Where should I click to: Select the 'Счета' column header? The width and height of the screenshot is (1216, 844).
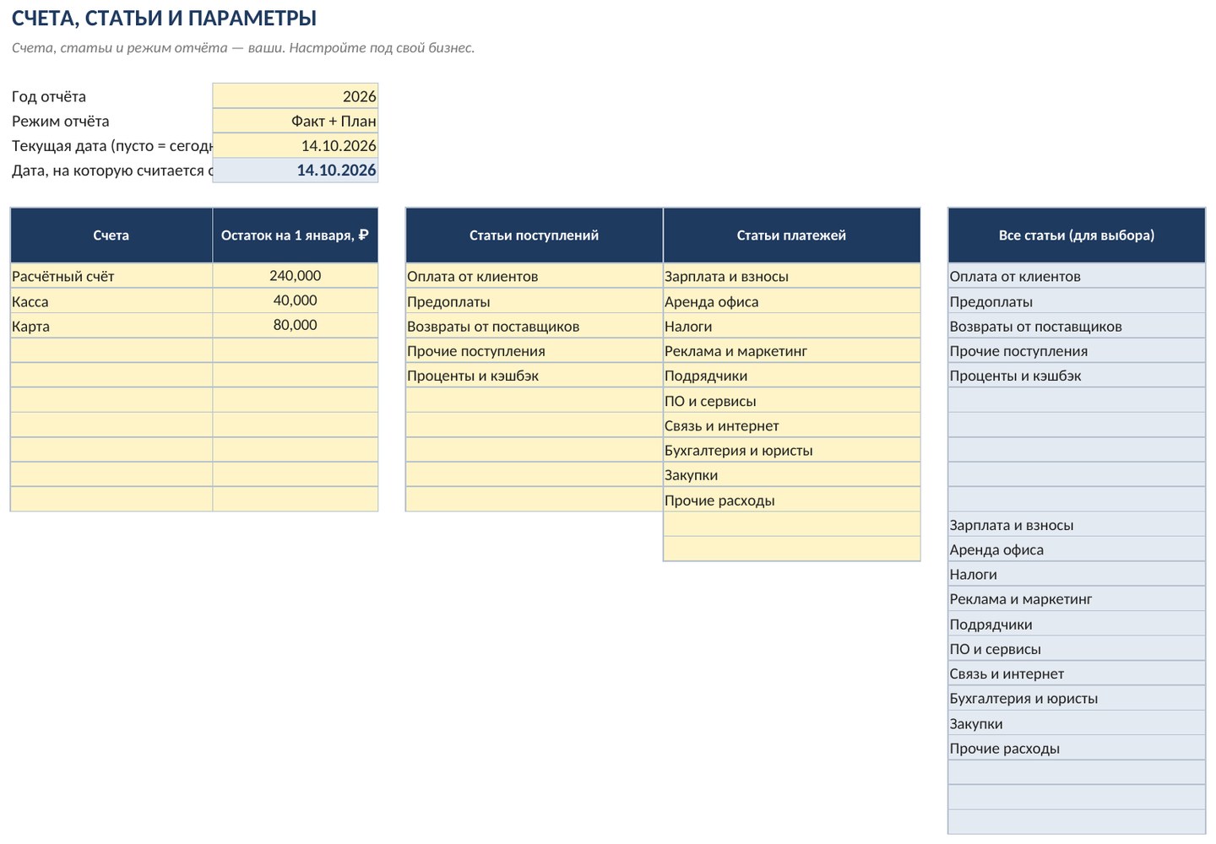pos(111,235)
